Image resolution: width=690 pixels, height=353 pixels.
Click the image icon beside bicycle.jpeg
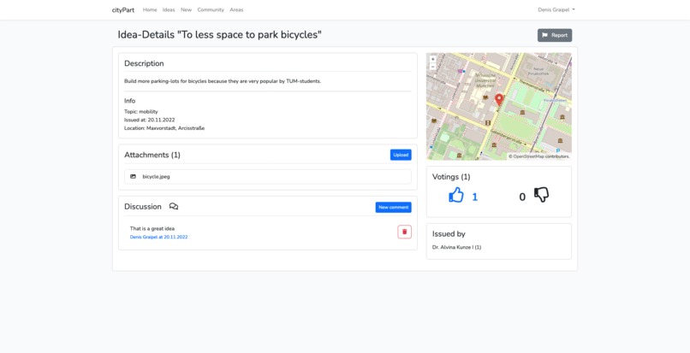tap(133, 176)
